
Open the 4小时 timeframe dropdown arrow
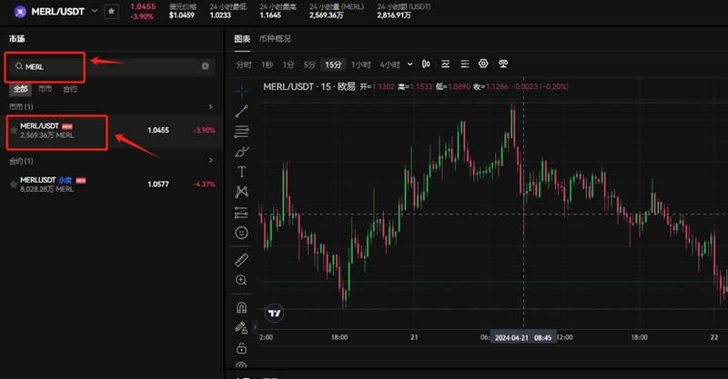(x=410, y=65)
